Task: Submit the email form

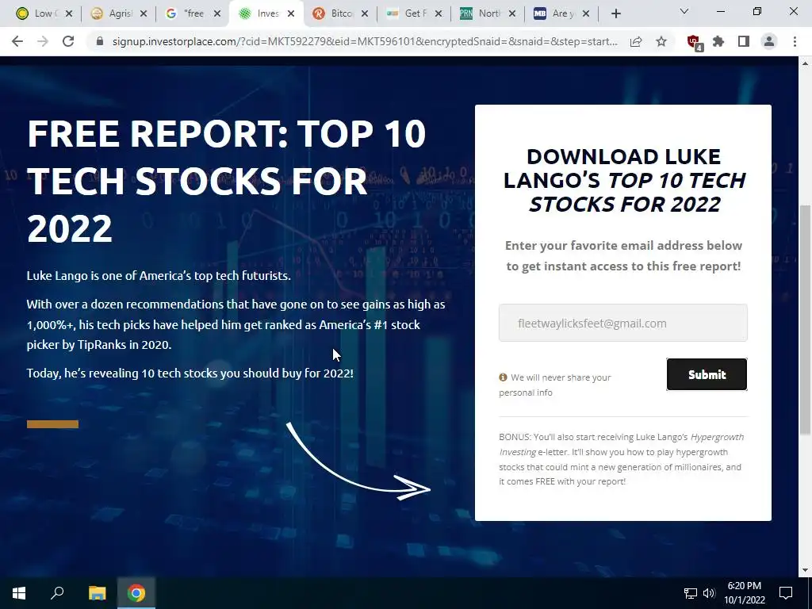Action: pos(707,374)
